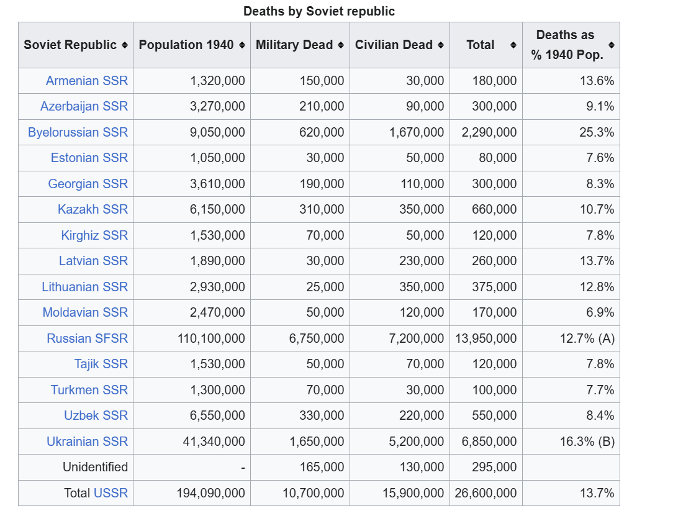The height and width of the screenshot is (521, 673).
Task: Follow the Byelorussian SSR link
Action: [78, 132]
